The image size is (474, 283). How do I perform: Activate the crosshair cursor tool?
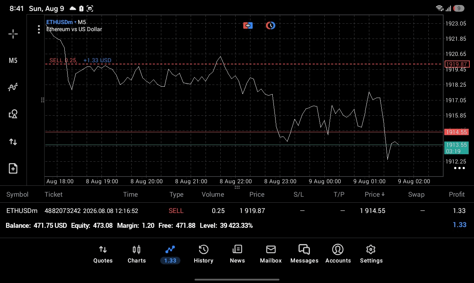[x=13, y=34]
